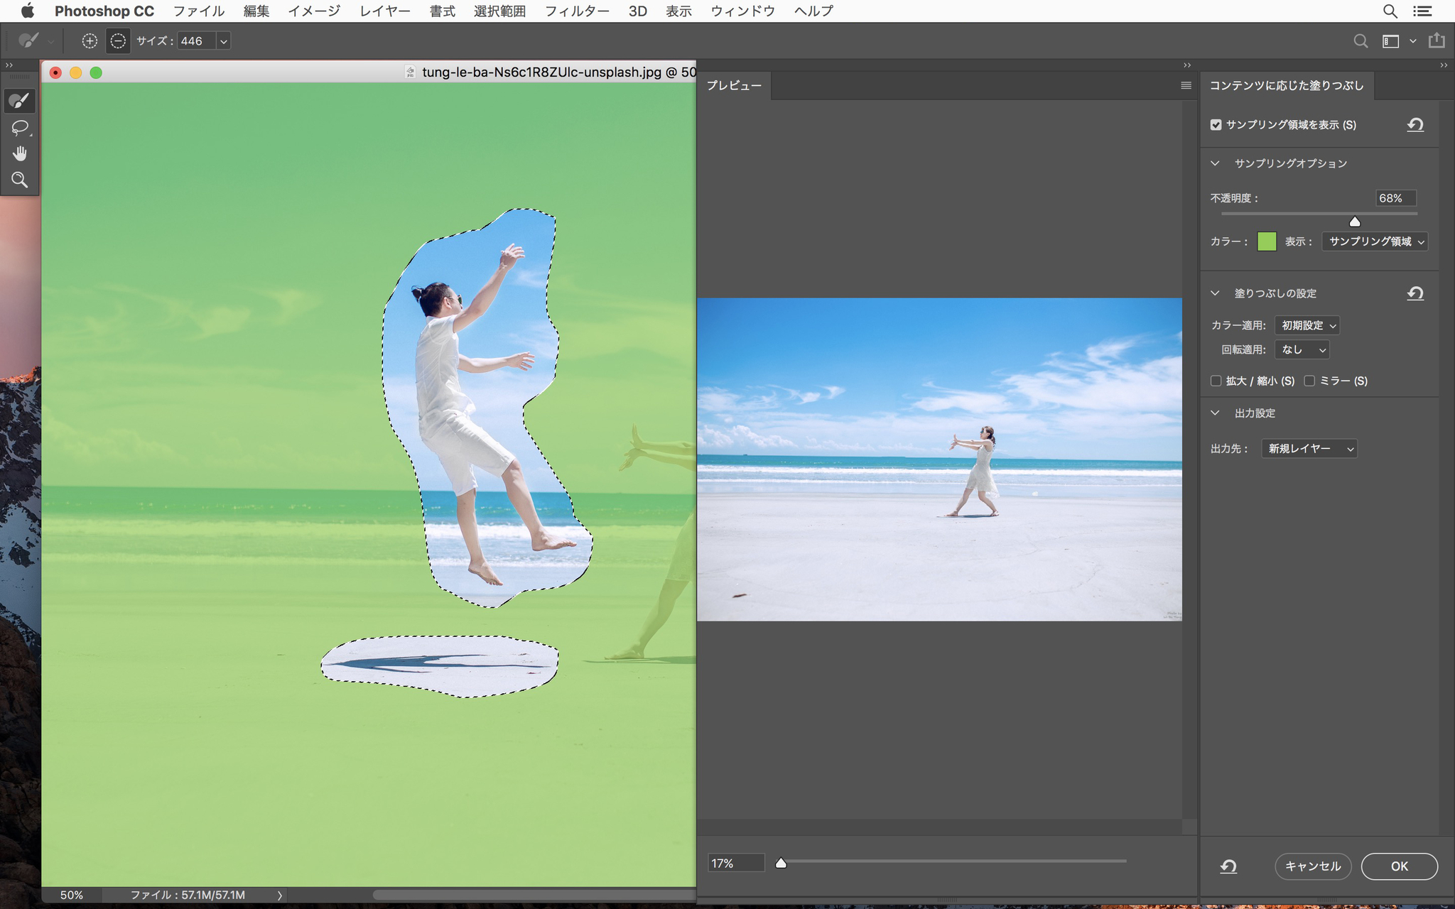The image size is (1455, 909).
Task: Enable ミラー checkbox
Action: pyautogui.click(x=1309, y=381)
